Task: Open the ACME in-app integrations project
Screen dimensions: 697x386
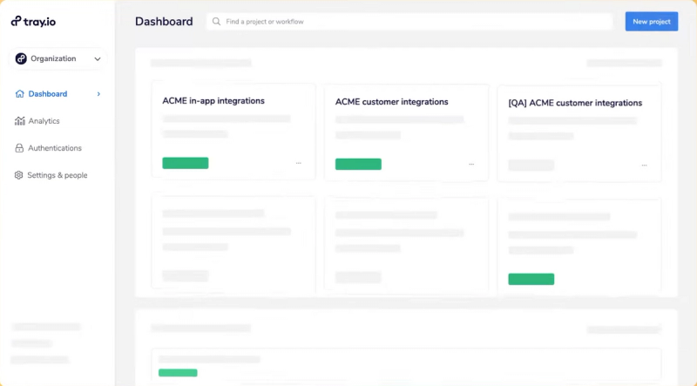Action: point(213,101)
